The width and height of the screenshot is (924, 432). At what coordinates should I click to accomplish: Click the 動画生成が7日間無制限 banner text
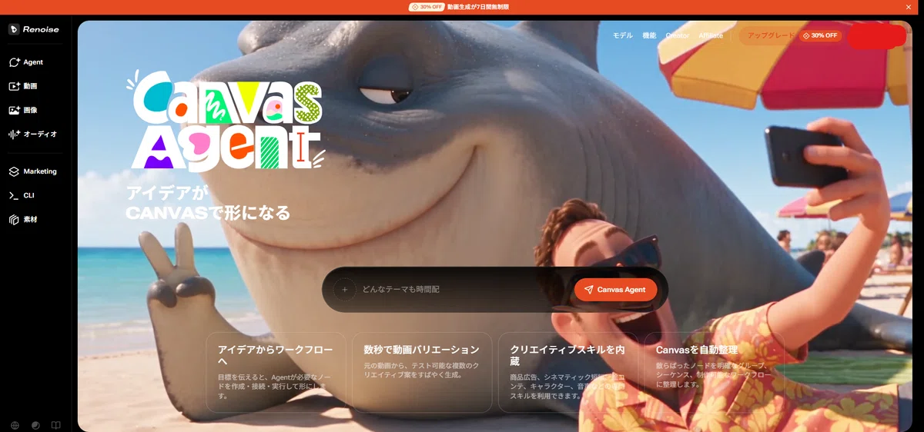click(x=478, y=7)
